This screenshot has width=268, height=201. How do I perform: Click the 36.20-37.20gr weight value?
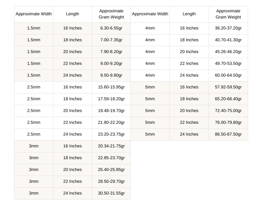coord(228,28)
